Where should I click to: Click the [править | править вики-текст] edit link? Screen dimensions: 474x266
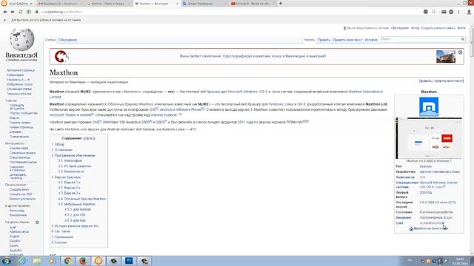[x=441, y=81]
